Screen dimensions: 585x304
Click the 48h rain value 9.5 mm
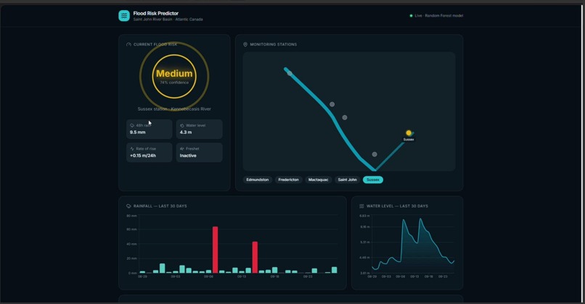(x=138, y=132)
